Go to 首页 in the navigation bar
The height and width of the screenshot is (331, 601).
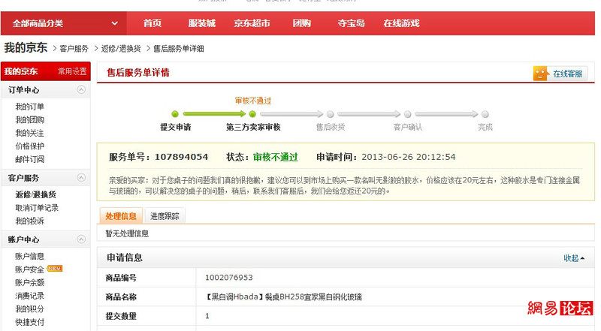153,23
